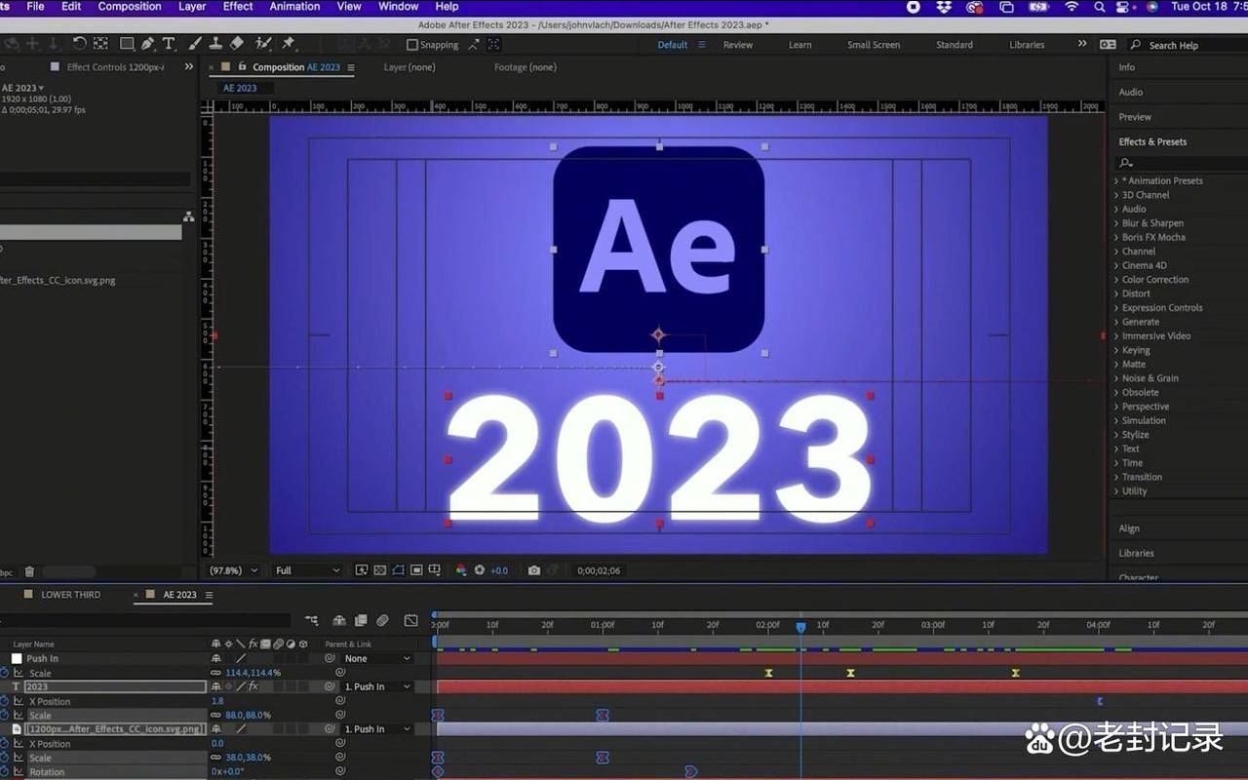
Task: Select the Eraser tool
Action: (237, 44)
